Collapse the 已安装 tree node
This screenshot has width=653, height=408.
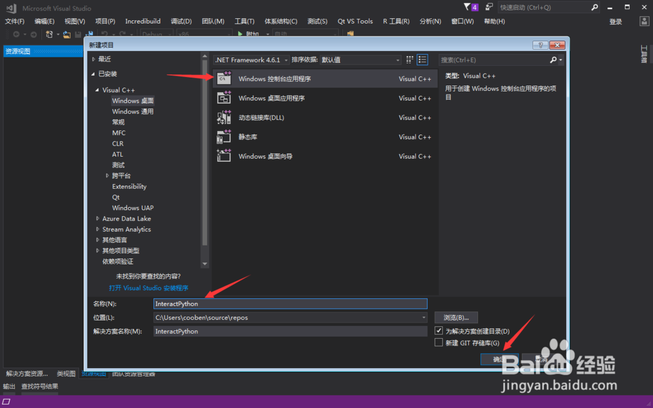[93, 74]
